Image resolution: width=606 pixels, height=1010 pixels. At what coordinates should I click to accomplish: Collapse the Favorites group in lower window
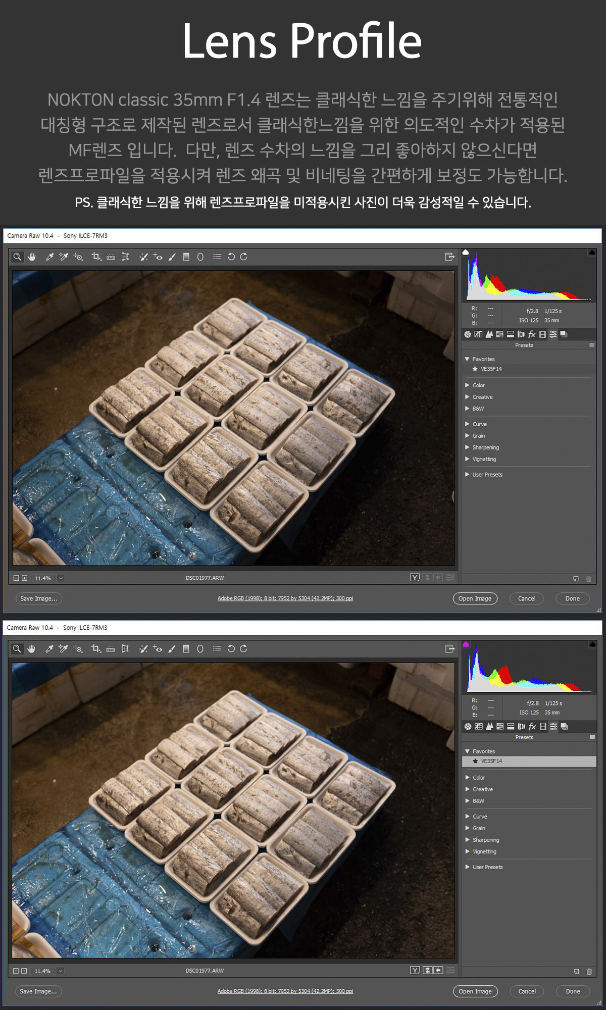click(467, 751)
